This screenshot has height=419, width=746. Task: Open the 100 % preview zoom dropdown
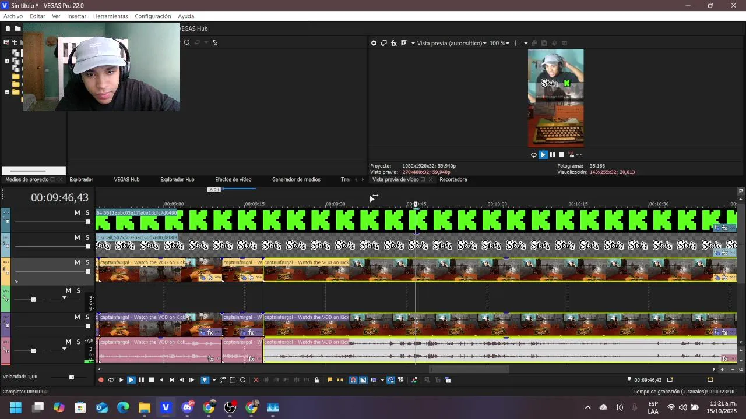coord(499,43)
